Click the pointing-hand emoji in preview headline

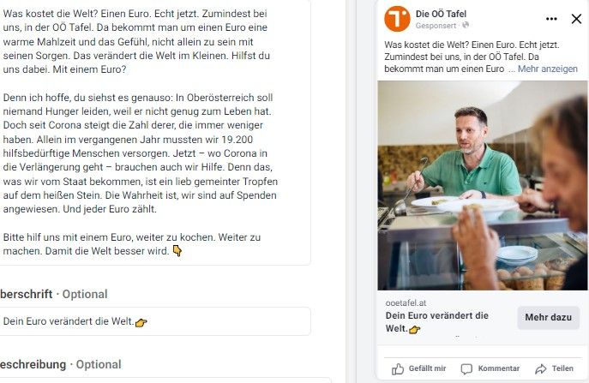point(415,329)
